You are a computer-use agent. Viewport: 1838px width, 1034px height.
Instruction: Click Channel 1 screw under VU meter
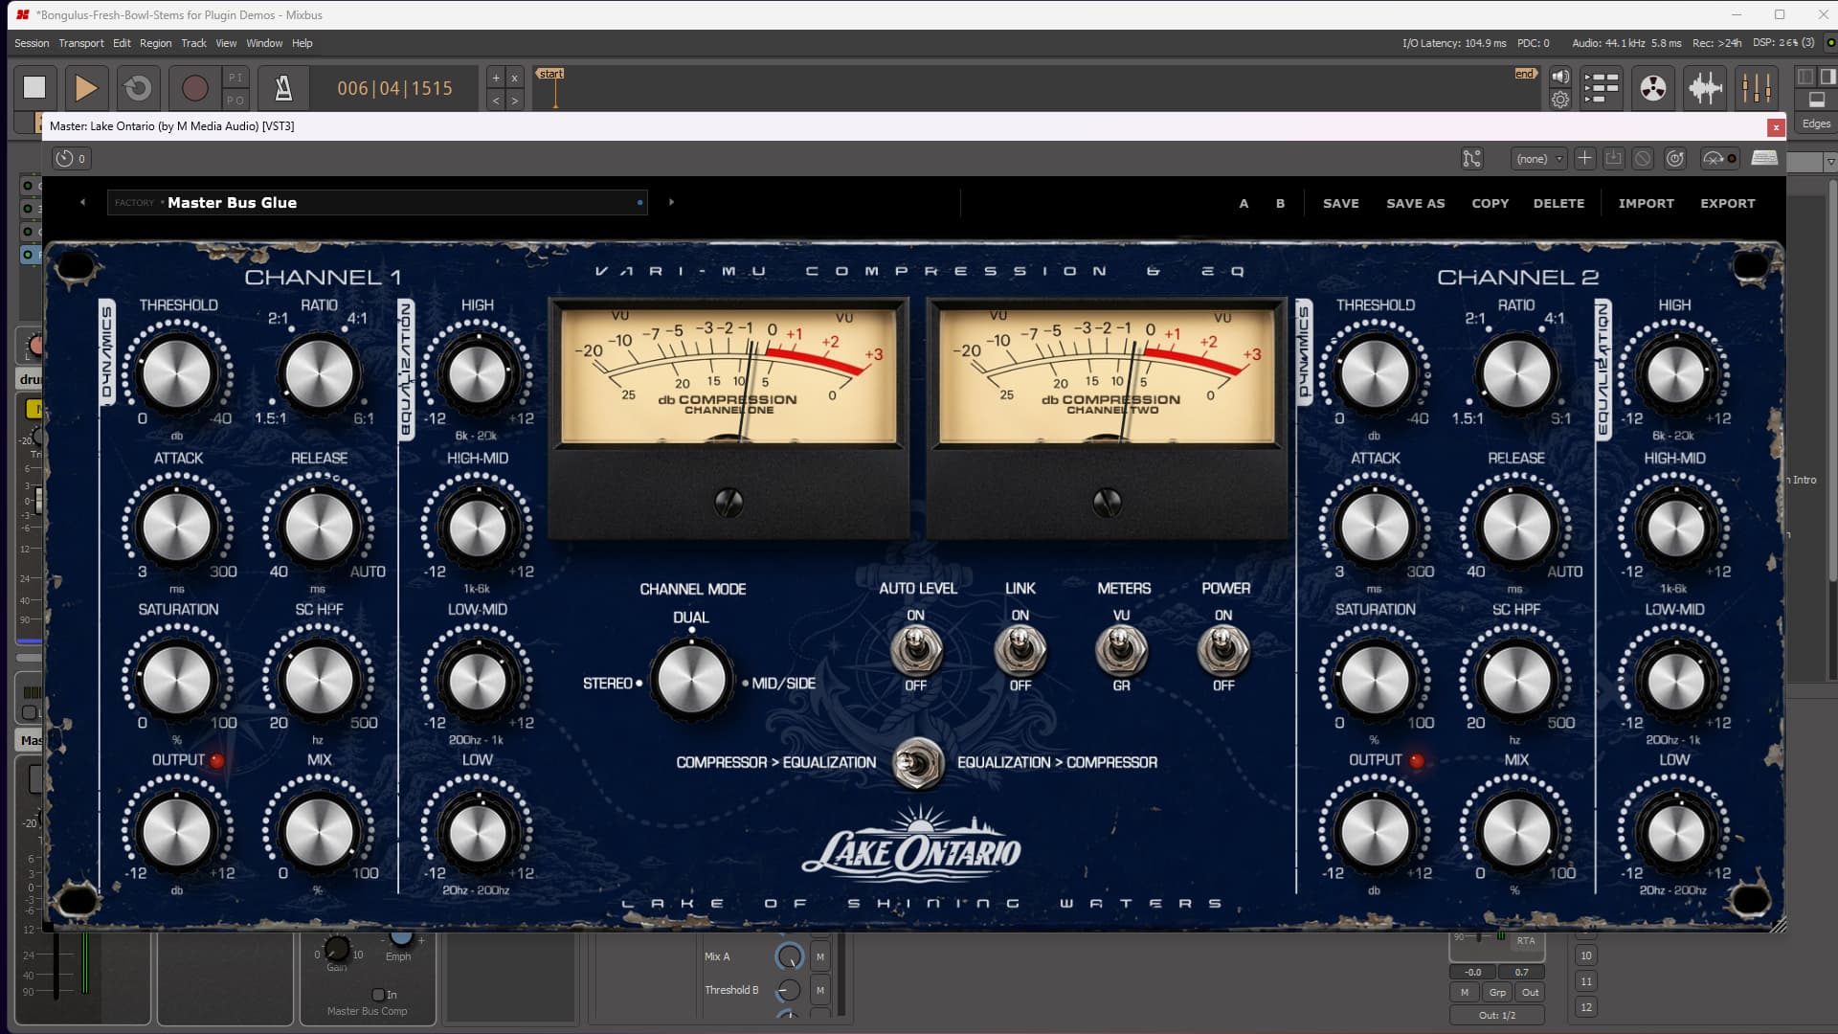pos(728,503)
